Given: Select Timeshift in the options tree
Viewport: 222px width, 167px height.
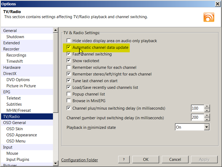Looking at the screenshot, I should click(x=14, y=61).
